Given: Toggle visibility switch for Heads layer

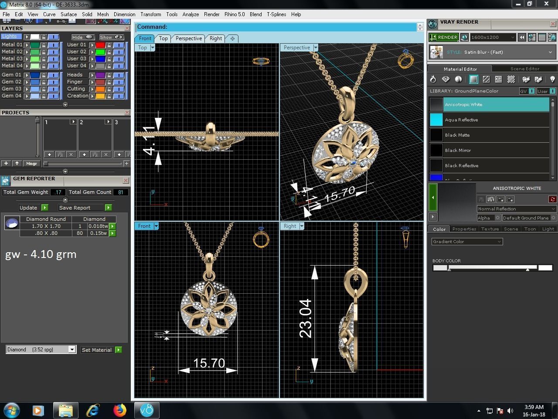Looking at the screenshot, I should coord(119,75).
